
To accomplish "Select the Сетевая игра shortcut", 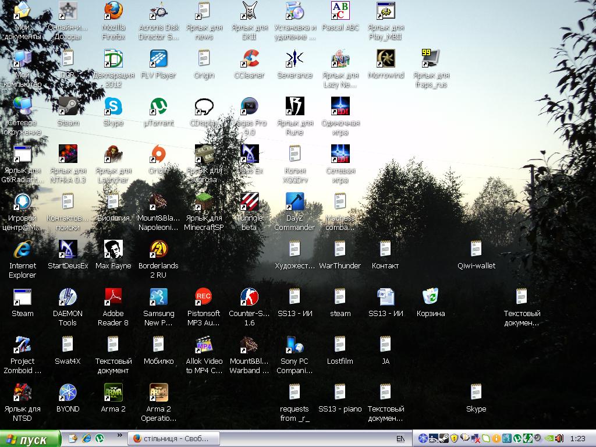I will (x=340, y=164).
